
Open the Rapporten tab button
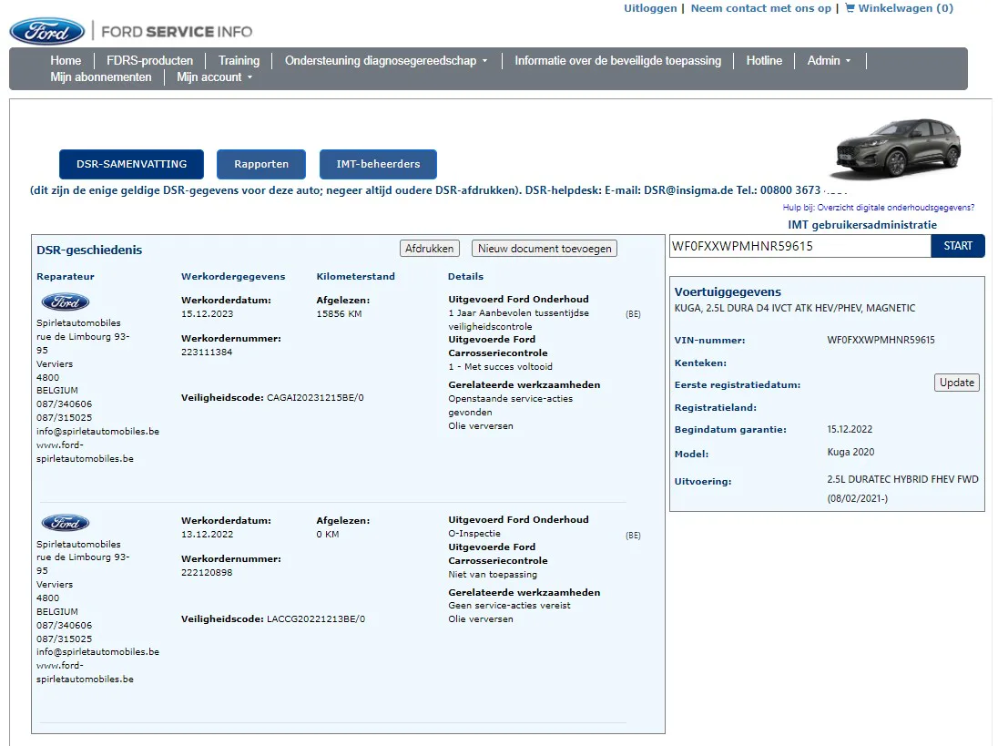261,164
